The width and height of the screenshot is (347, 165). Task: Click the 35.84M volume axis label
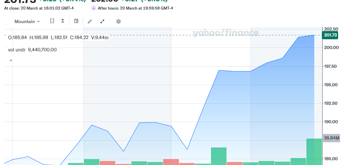coord(331,138)
